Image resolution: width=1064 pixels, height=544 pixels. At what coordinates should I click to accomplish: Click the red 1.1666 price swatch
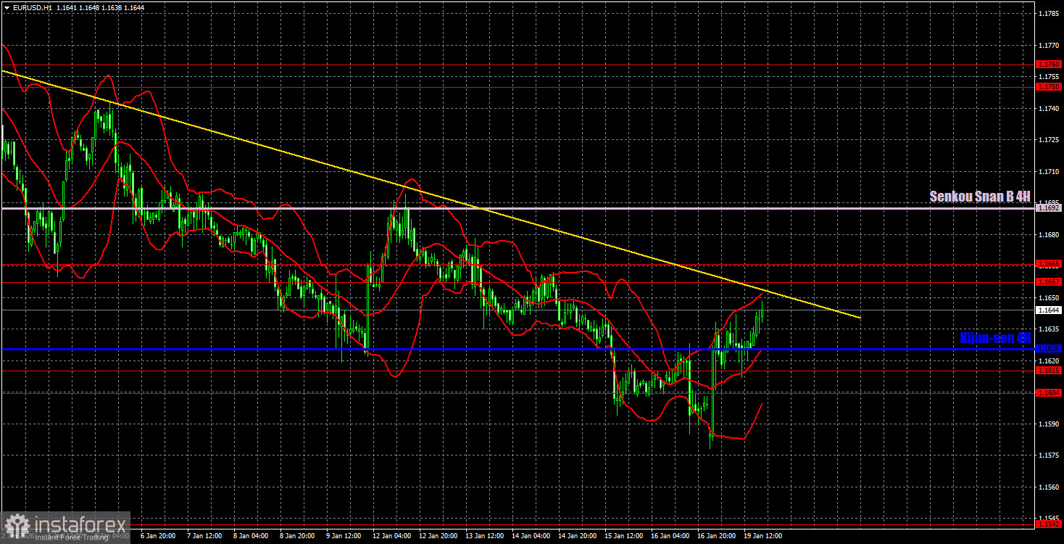pos(1047,263)
